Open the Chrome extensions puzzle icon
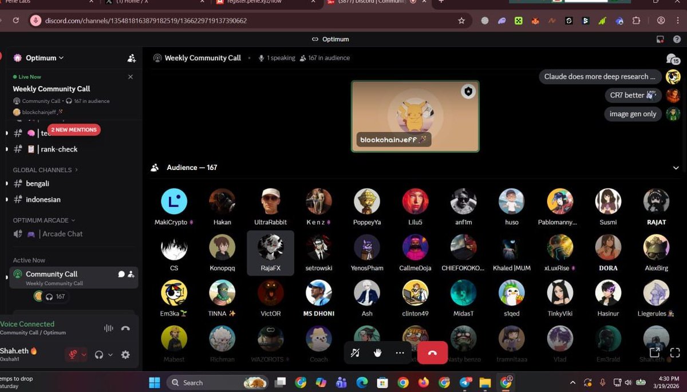This screenshot has width=687, height=392. (636, 21)
